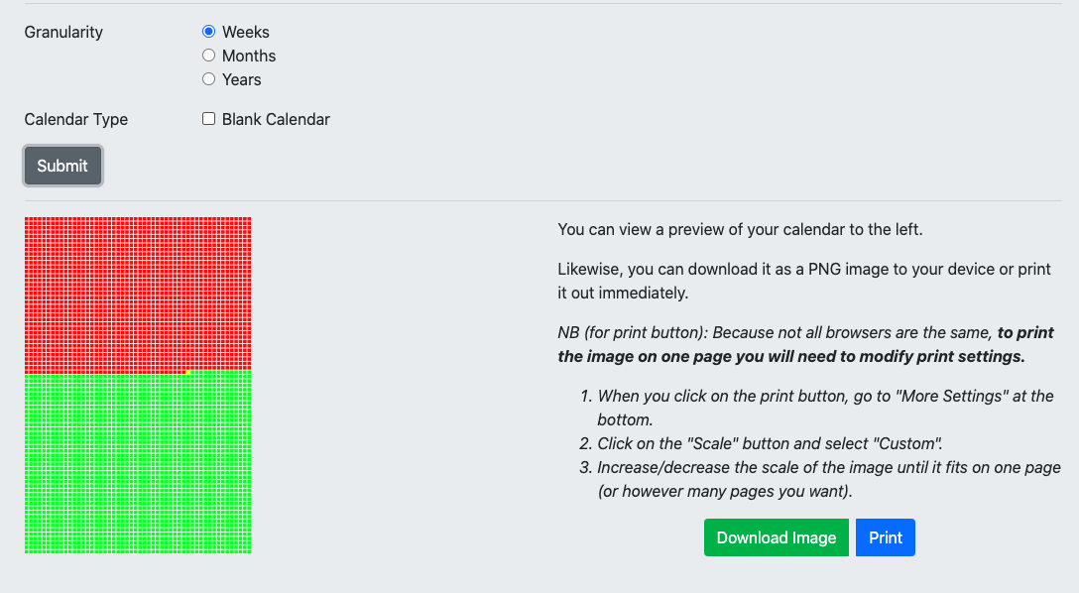Switch granularity to the Years radio circle
This screenshot has width=1079, height=593.
tap(208, 79)
